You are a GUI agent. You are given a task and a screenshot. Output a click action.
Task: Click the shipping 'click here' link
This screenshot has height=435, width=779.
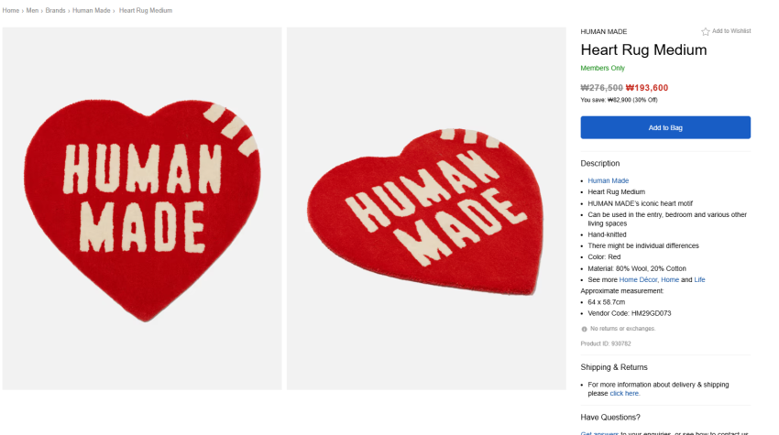point(624,394)
